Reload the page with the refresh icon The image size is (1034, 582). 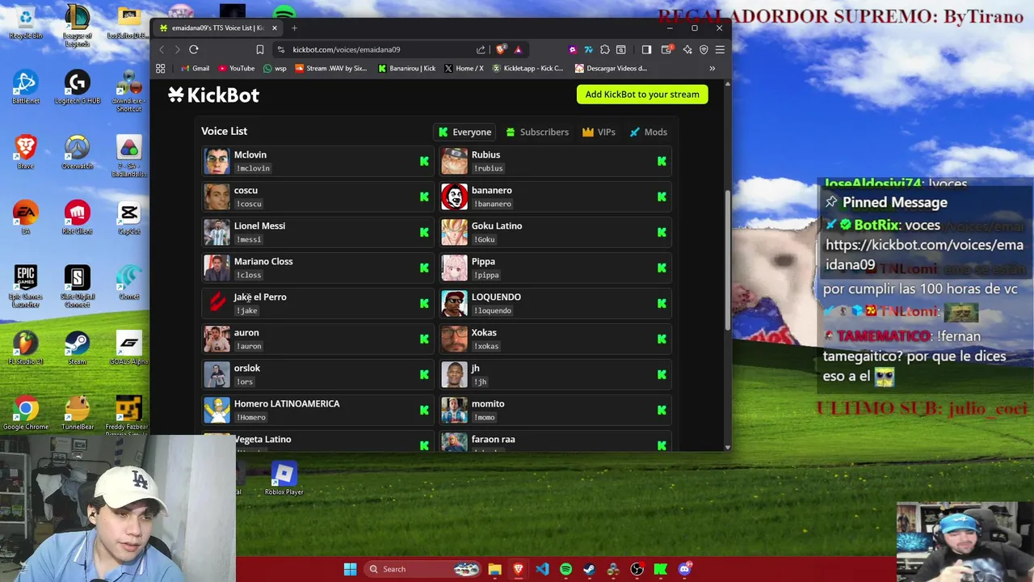click(x=194, y=49)
